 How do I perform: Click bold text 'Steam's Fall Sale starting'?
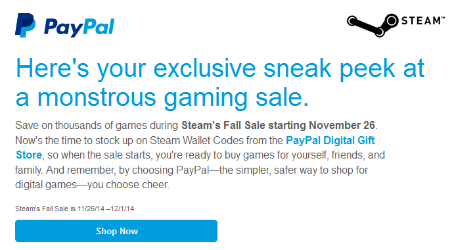244,125
